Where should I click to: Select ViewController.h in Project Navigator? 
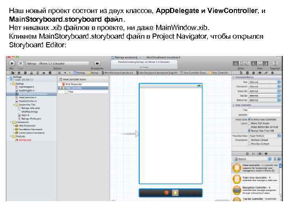(x=27, y=97)
